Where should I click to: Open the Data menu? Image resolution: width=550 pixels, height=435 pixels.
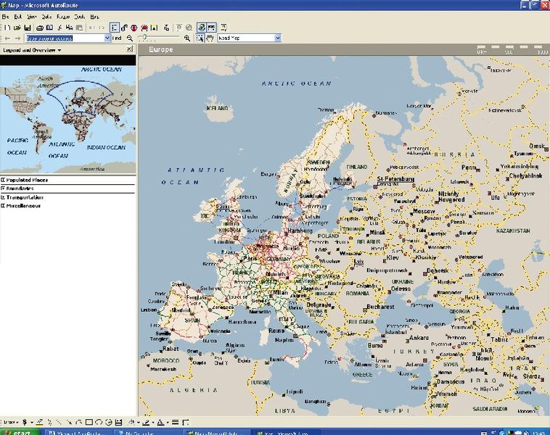click(46, 17)
